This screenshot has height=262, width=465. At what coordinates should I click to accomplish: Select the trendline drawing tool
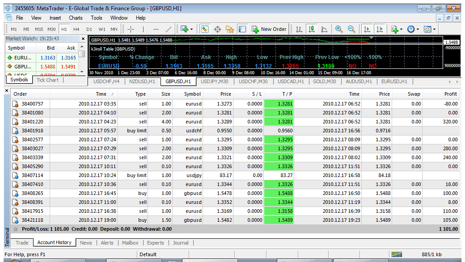(169, 29)
